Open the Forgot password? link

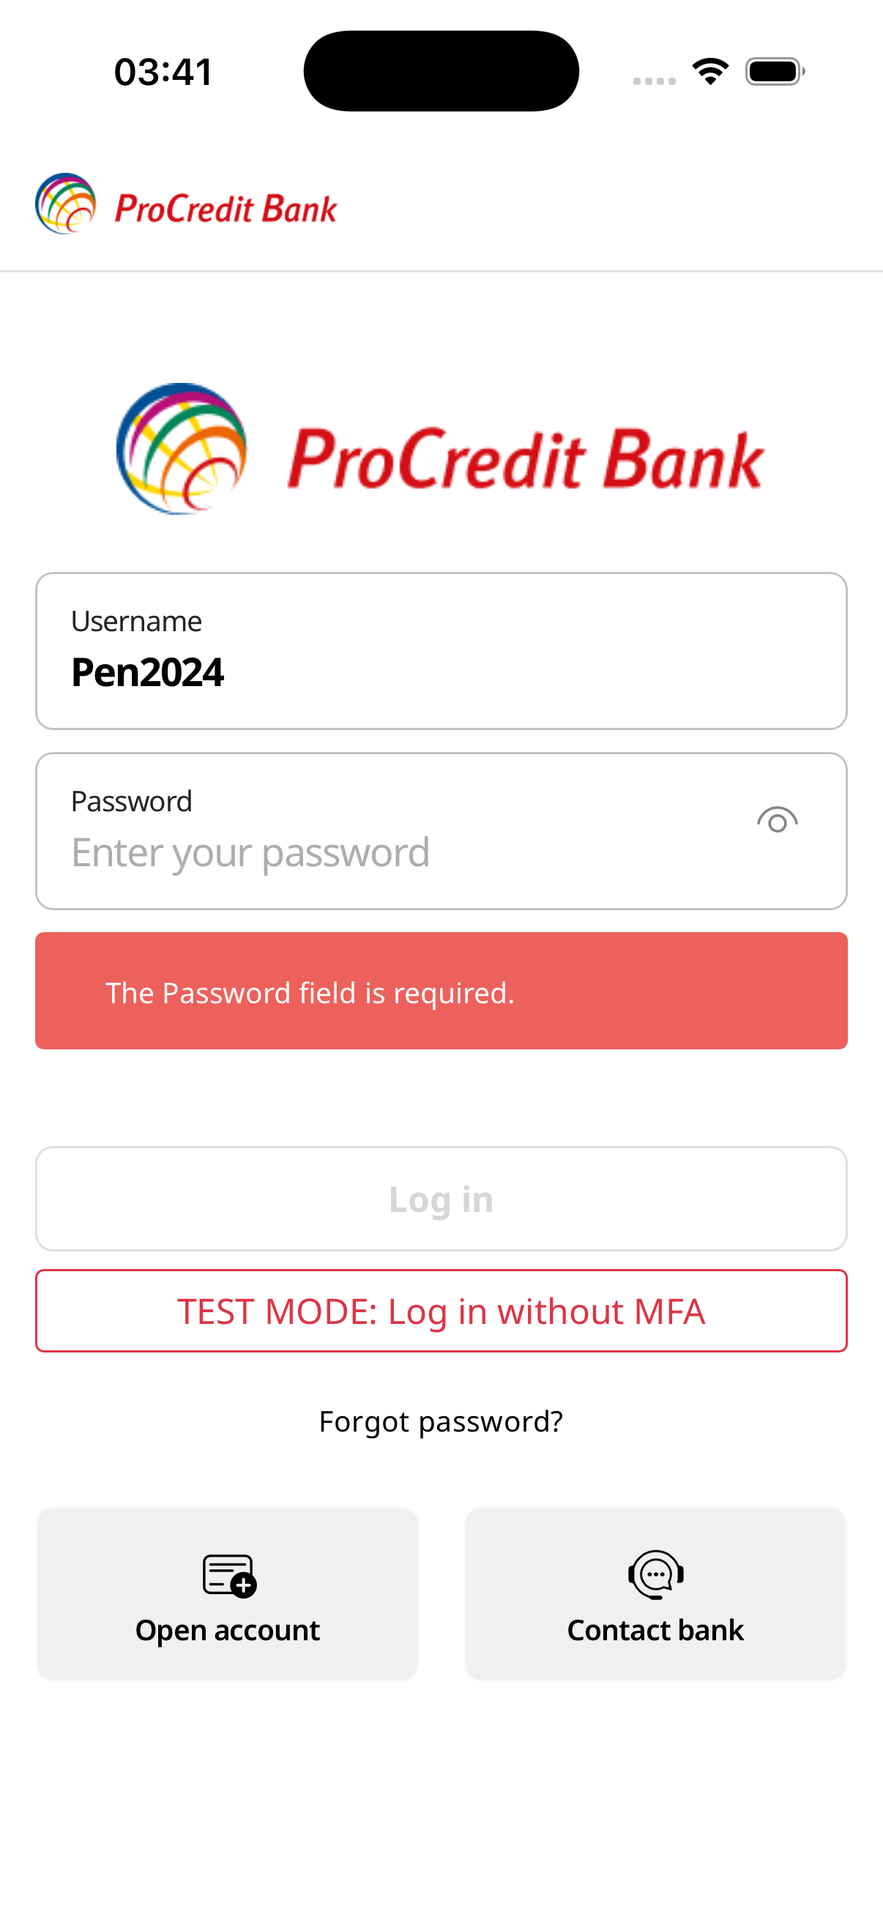pyautogui.click(x=441, y=1421)
